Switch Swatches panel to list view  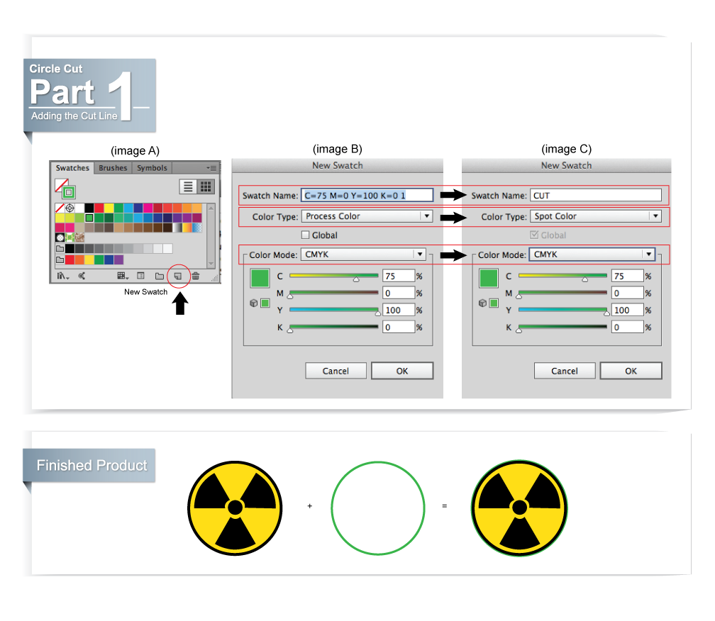tap(188, 187)
